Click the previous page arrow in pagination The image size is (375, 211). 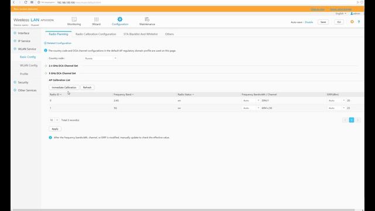345,120
